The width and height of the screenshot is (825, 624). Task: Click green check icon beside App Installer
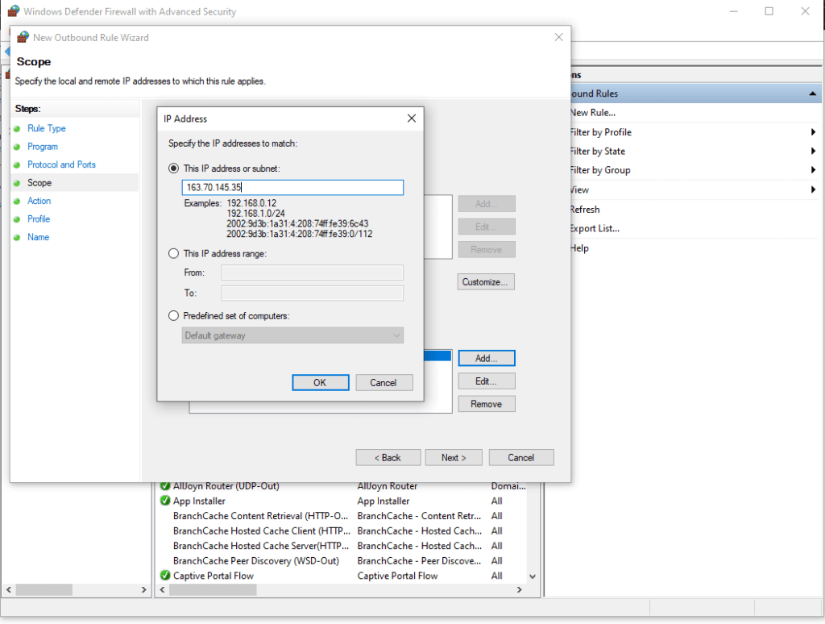[x=165, y=501]
